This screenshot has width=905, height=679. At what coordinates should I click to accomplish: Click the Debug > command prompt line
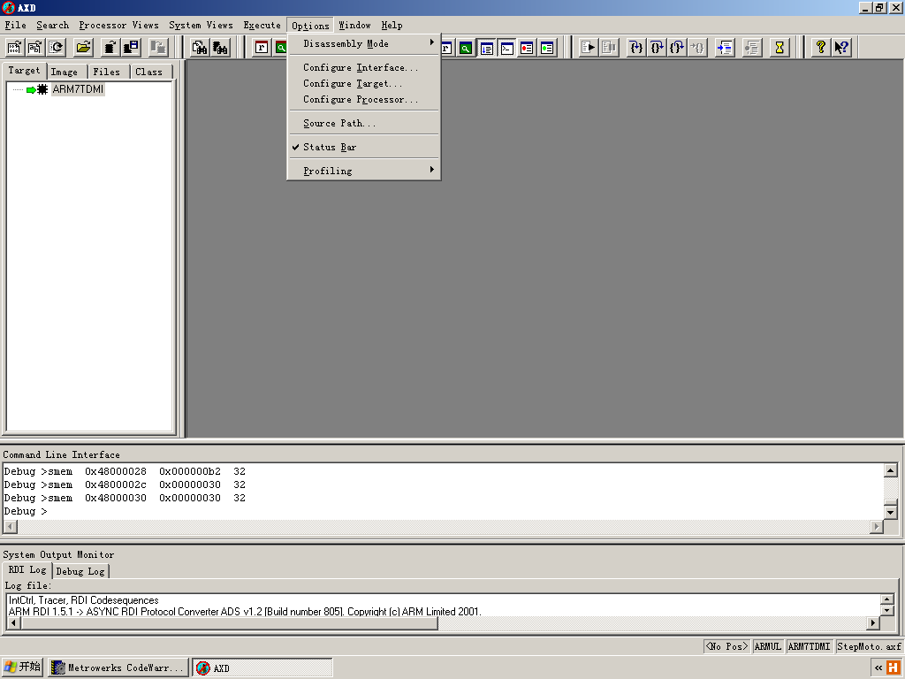pyautogui.click(x=26, y=512)
